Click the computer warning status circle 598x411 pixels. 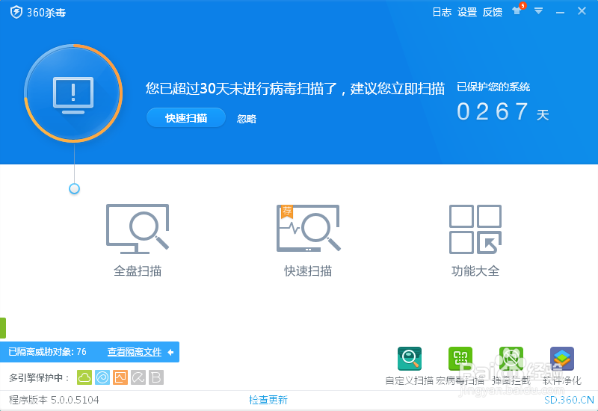click(73, 93)
